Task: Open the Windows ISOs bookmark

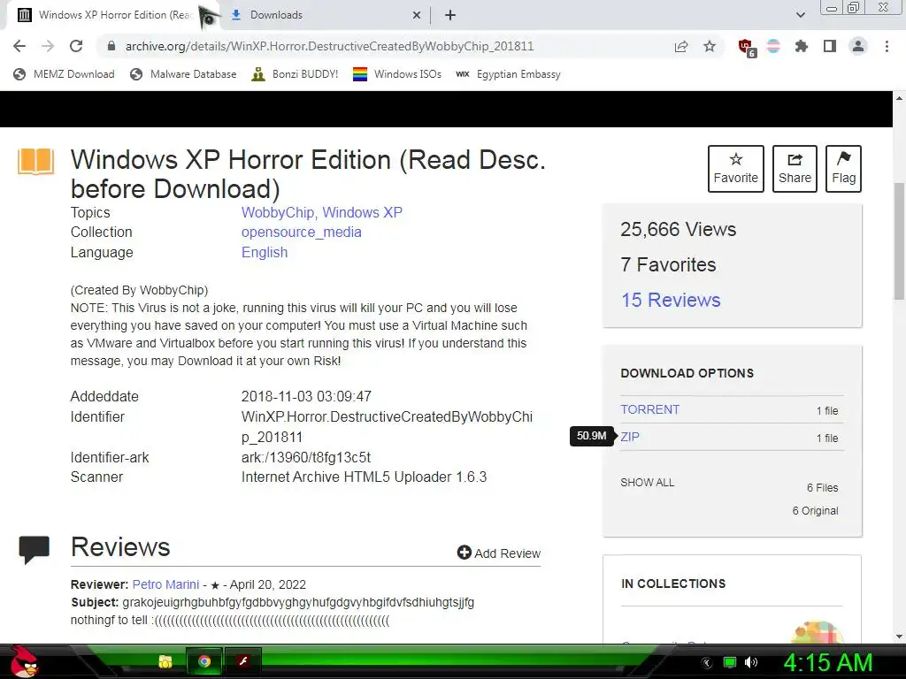Action: point(397,74)
